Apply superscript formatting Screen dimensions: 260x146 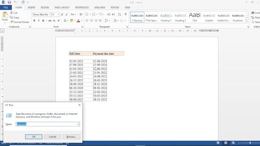[x=58, y=21]
